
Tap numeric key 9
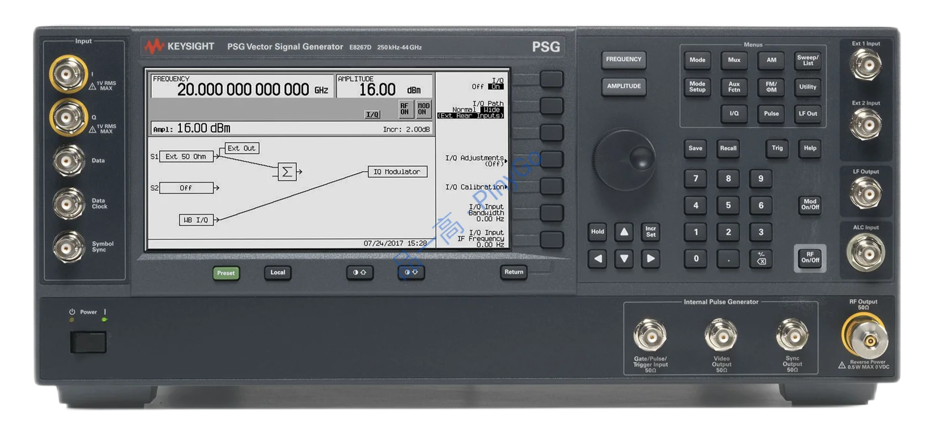[x=761, y=179]
